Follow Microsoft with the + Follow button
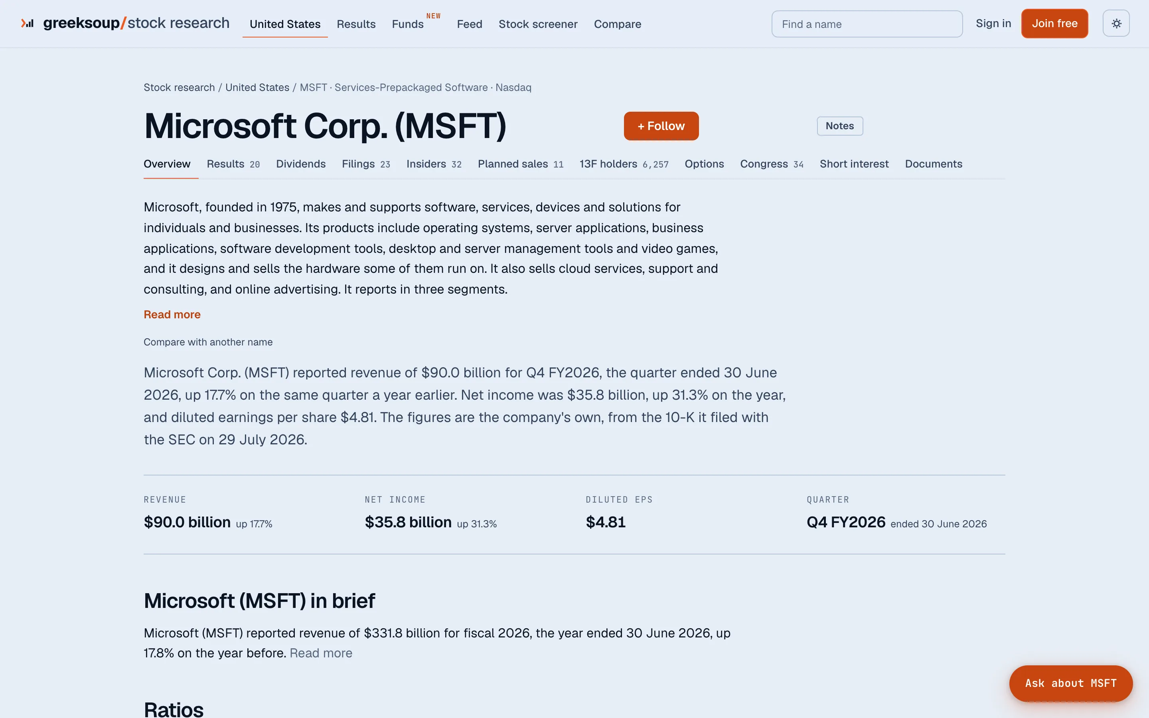This screenshot has width=1149, height=718. click(661, 126)
